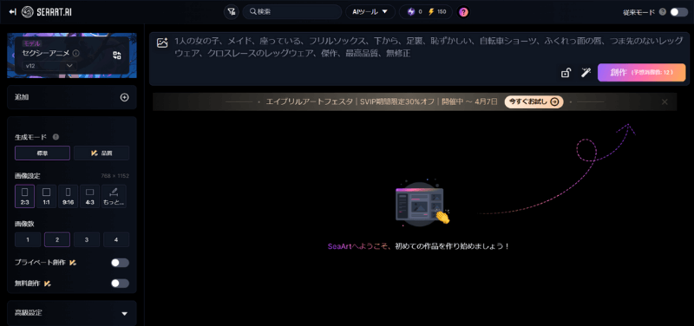Click the image upload icon in prompt box
This screenshot has height=326, width=694.
[x=162, y=42]
